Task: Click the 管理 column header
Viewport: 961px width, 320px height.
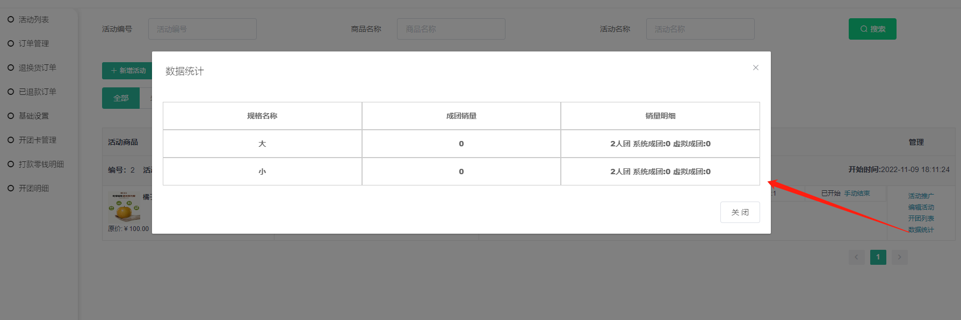Action: [916, 142]
